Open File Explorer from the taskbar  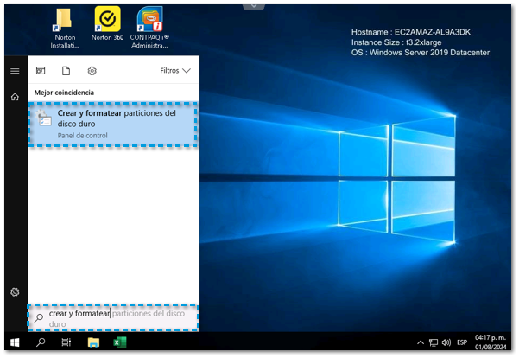93,342
